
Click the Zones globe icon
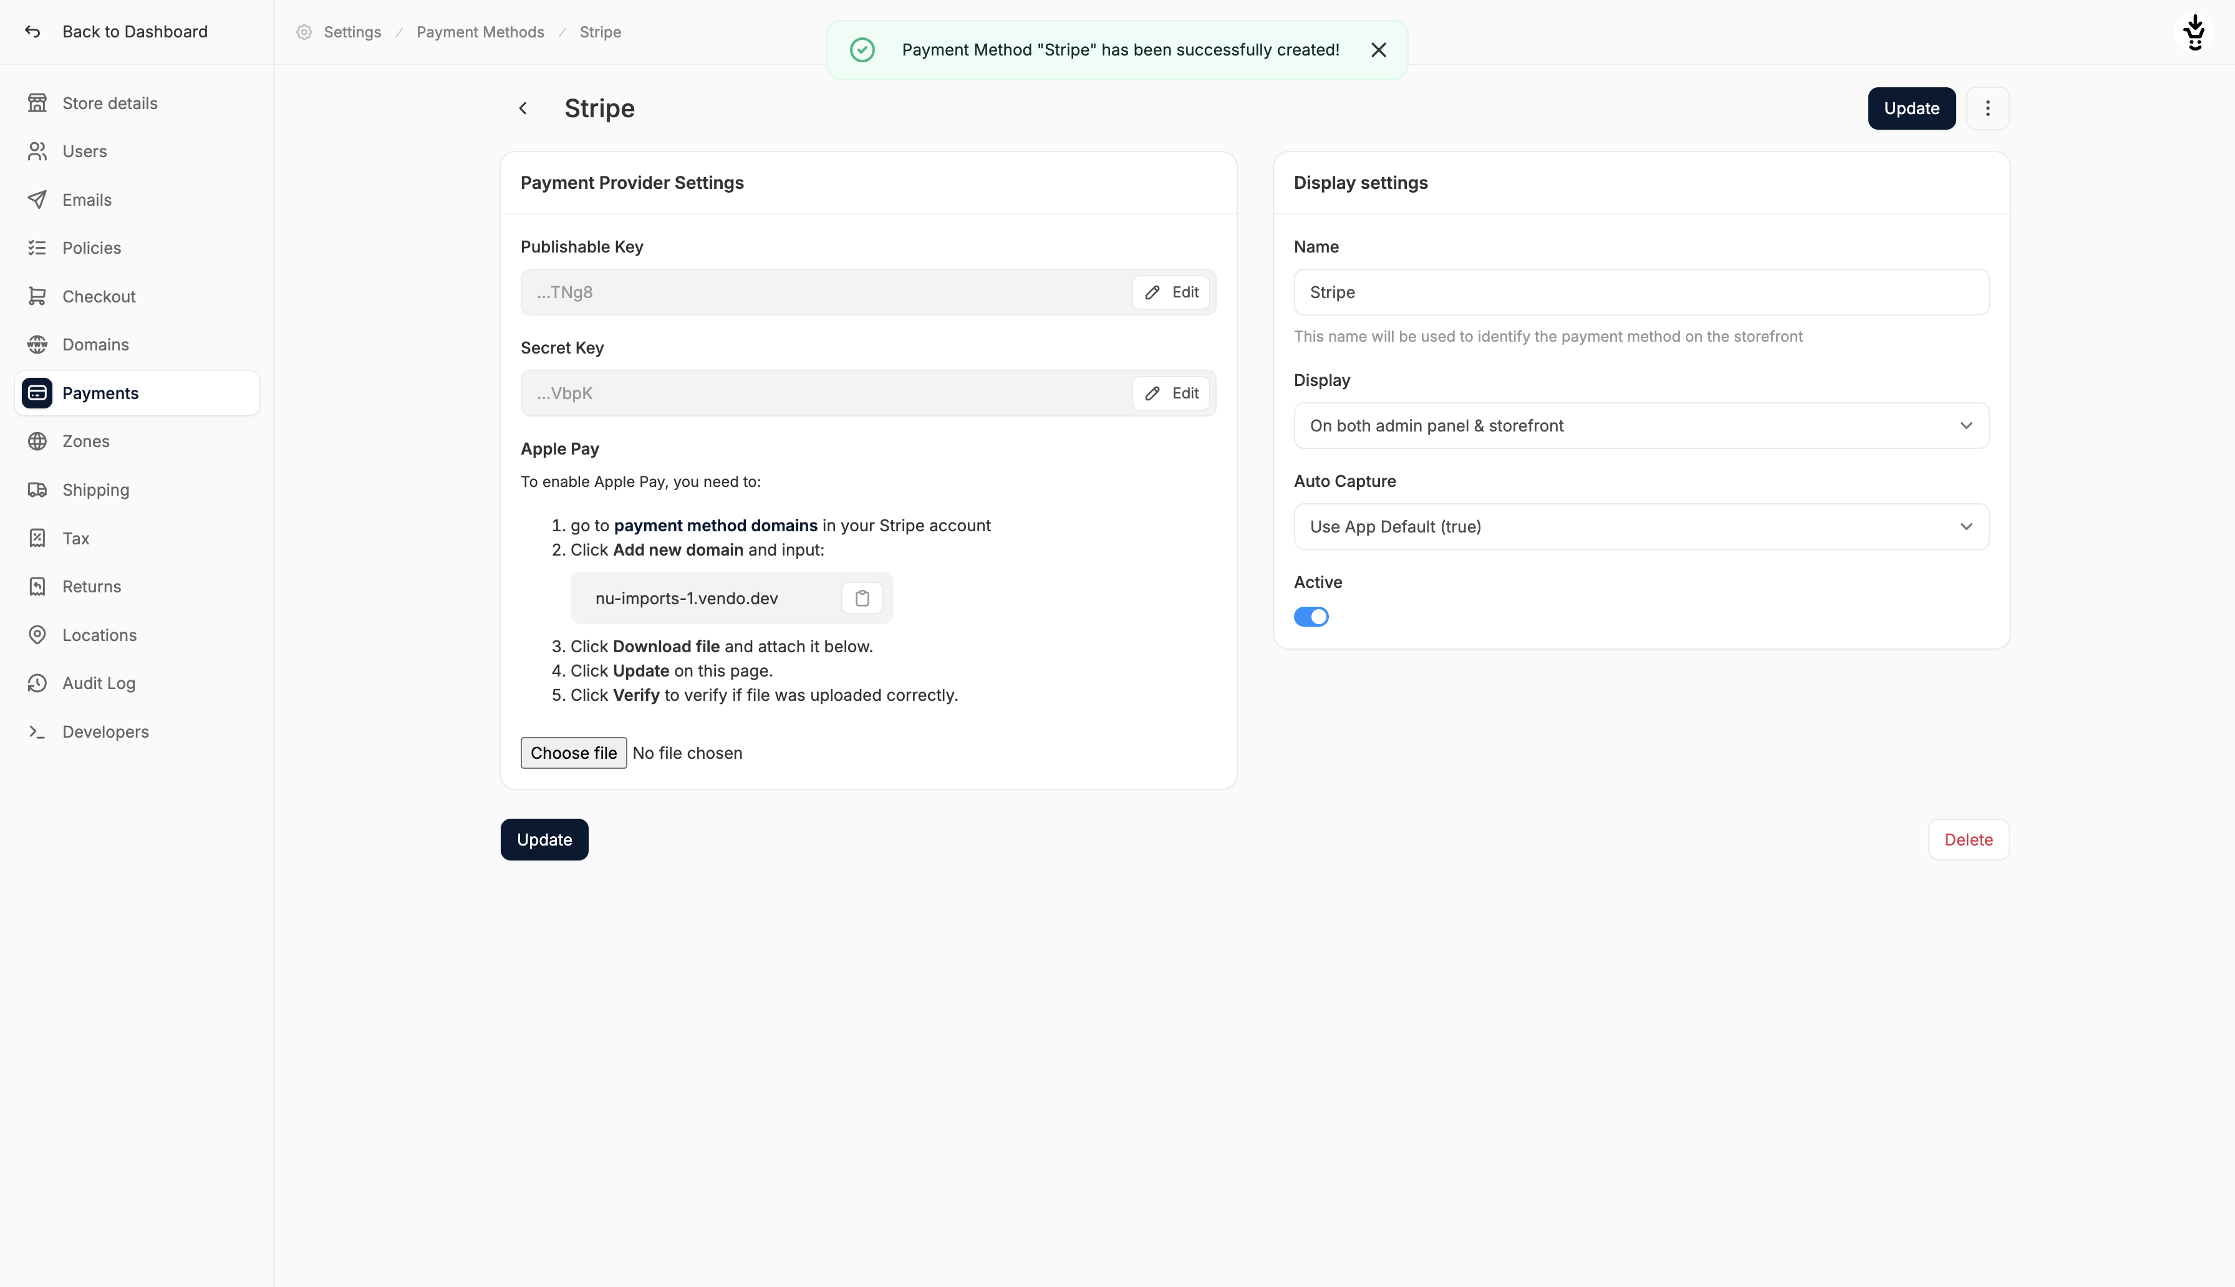(37, 441)
